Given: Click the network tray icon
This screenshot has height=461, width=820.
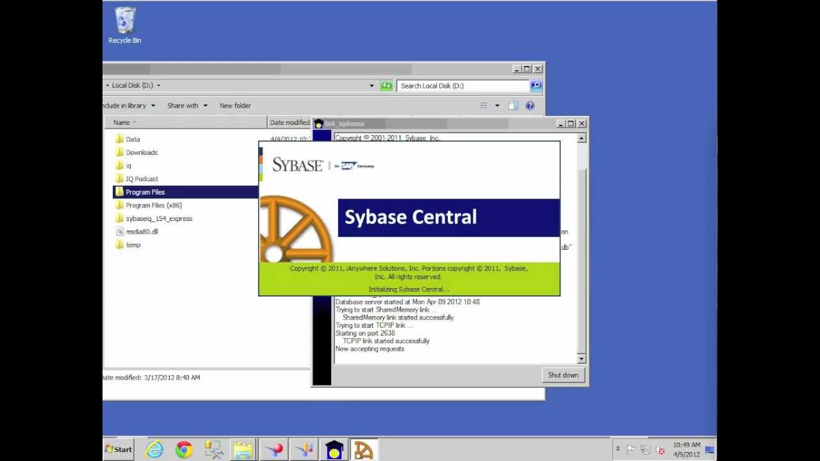Looking at the screenshot, I should click(645, 449).
